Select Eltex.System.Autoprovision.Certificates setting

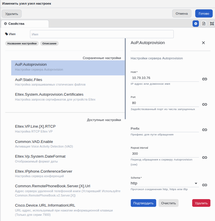(68, 97)
